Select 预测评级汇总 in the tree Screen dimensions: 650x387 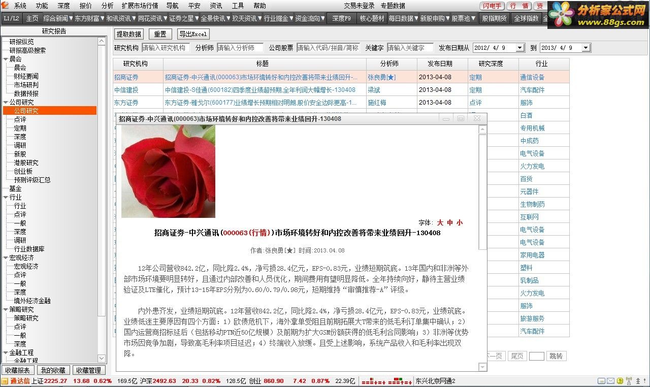coord(32,180)
